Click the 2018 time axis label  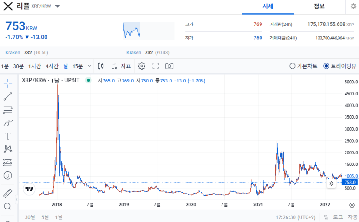pos(57,205)
